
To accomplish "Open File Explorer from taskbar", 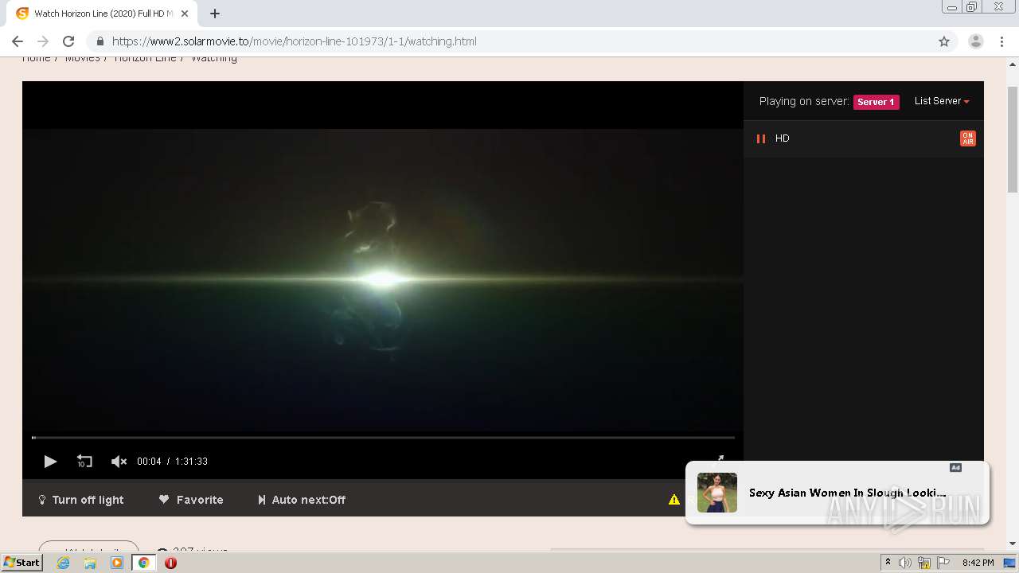I will 90,563.
